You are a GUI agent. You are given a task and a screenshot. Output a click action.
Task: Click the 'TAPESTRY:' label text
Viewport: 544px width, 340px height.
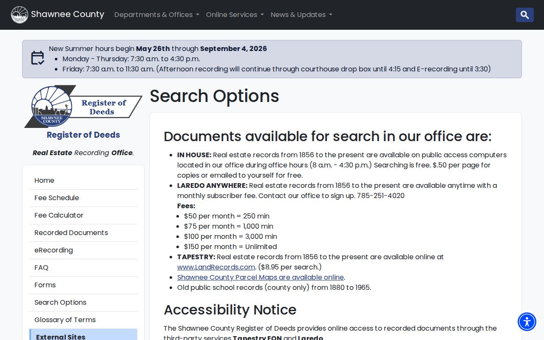pyautogui.click(x=196, y=257)
